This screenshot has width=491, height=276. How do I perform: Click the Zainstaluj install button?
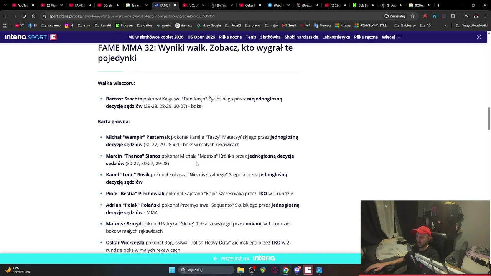tap(395, 16)
